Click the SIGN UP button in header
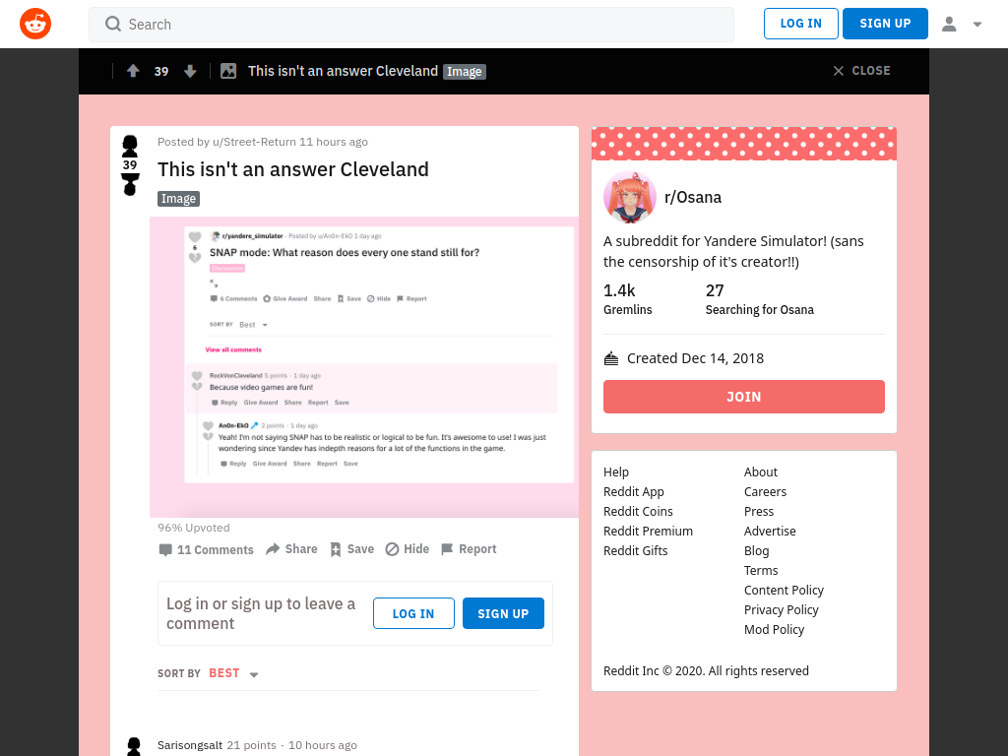Viewport: 1008px width, 756px height. tap(885, 24)
